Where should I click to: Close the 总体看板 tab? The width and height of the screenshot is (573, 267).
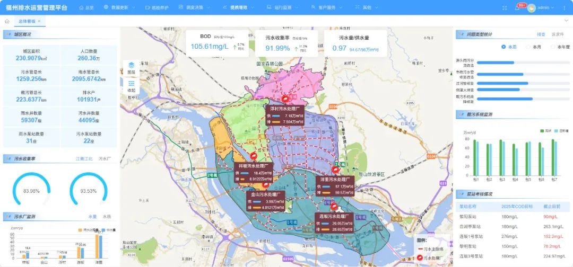[39, 21]
